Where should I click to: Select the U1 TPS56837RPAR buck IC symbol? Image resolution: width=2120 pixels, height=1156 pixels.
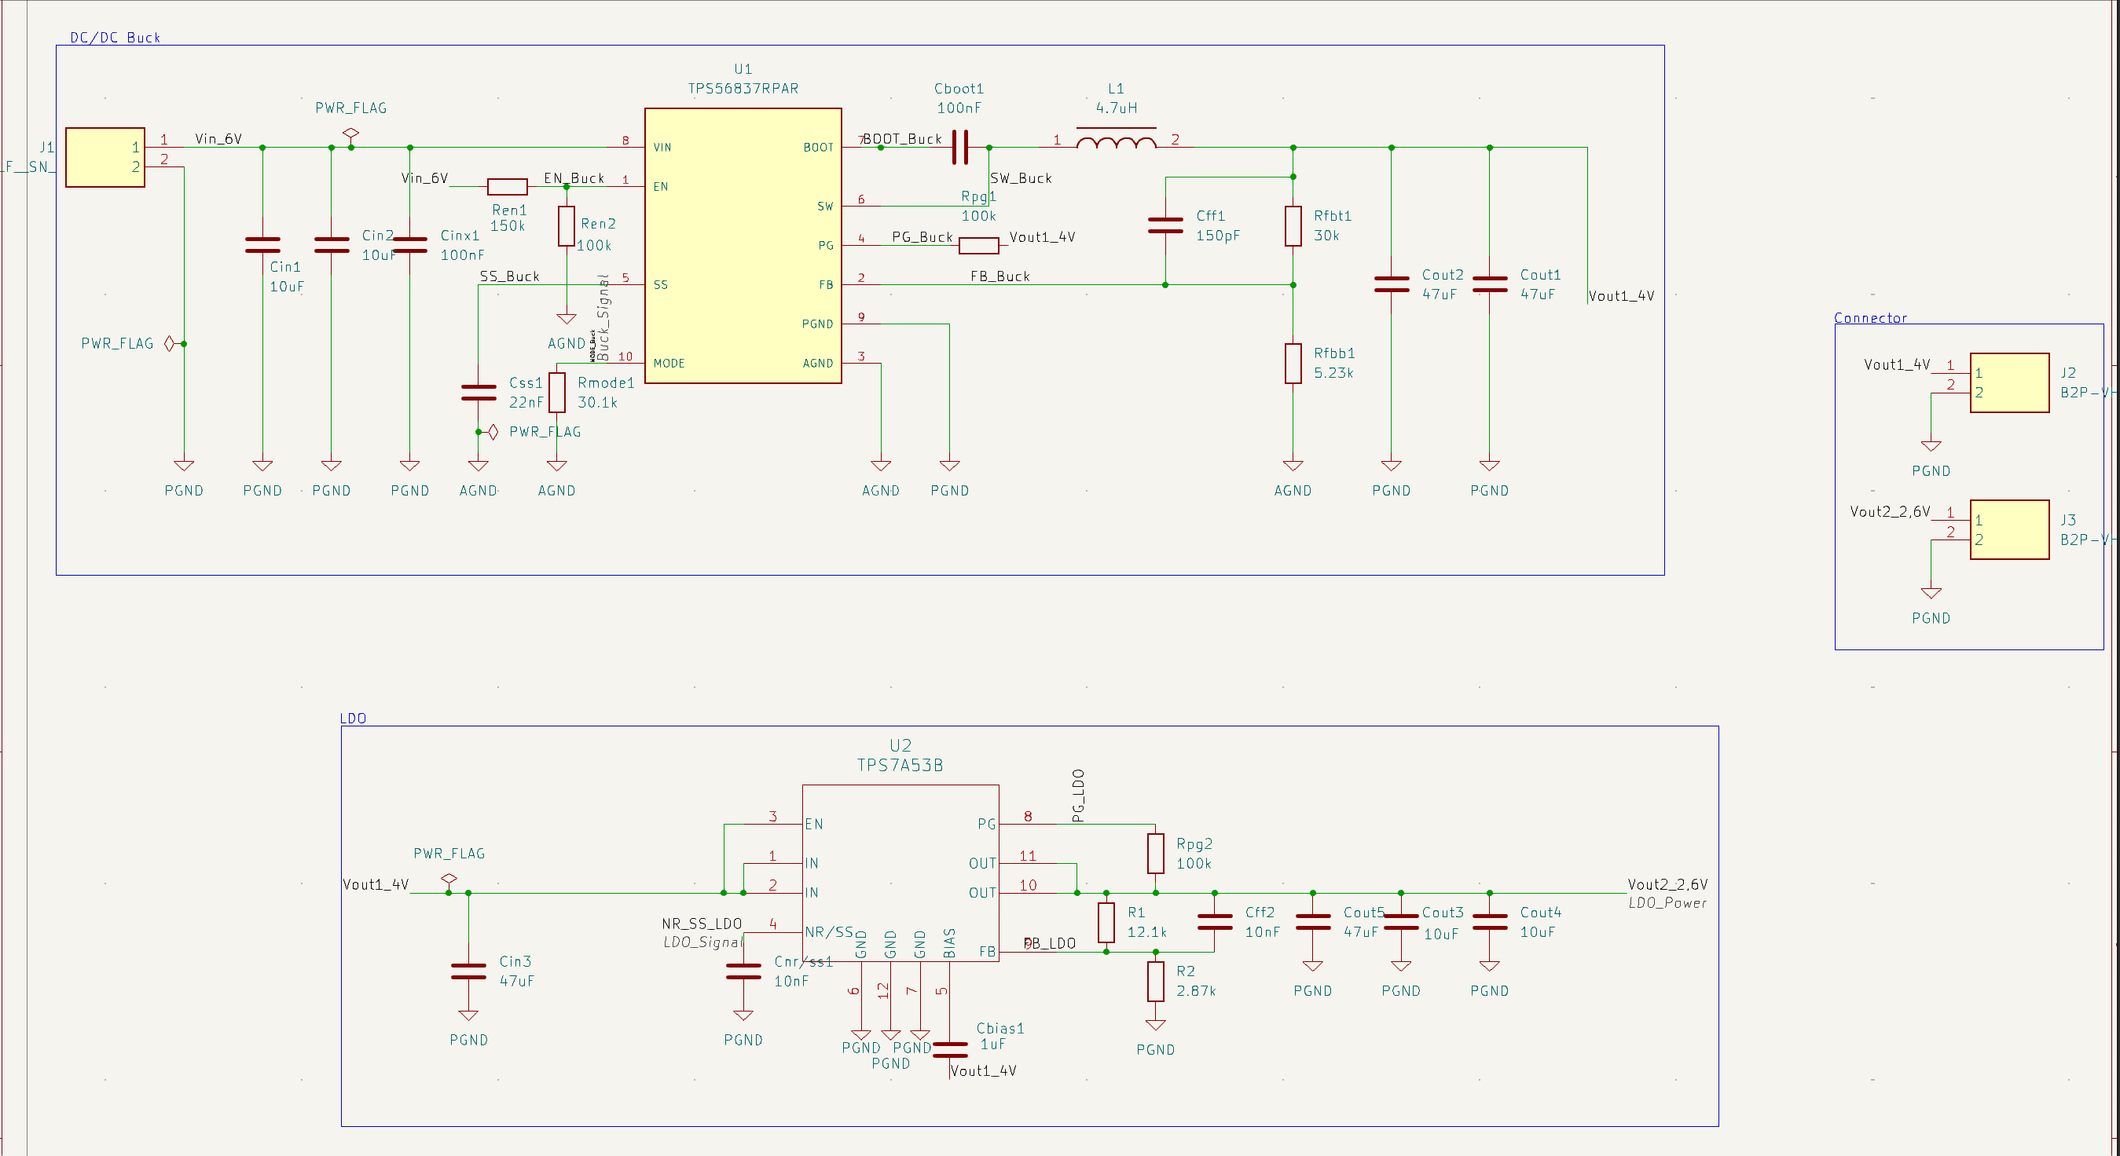click(743, 245)
